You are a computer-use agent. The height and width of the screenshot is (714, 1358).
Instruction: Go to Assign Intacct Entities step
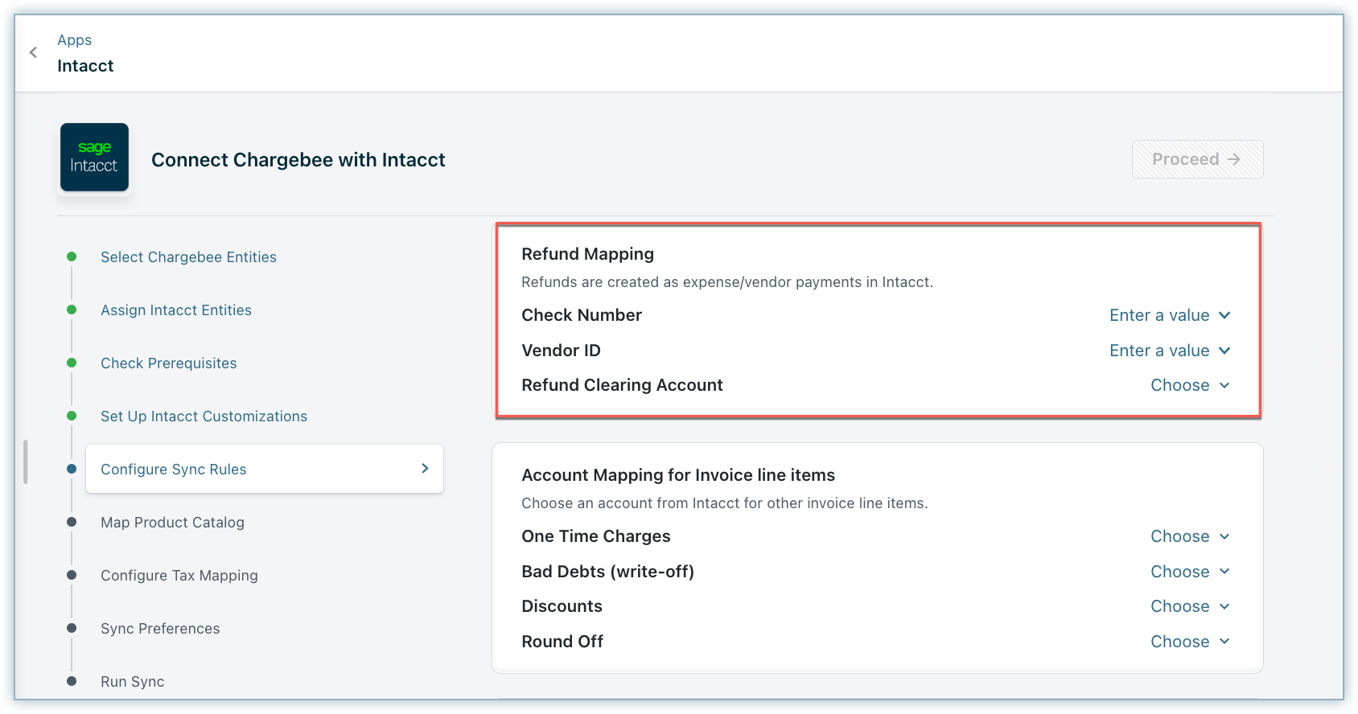click(175, 310)
